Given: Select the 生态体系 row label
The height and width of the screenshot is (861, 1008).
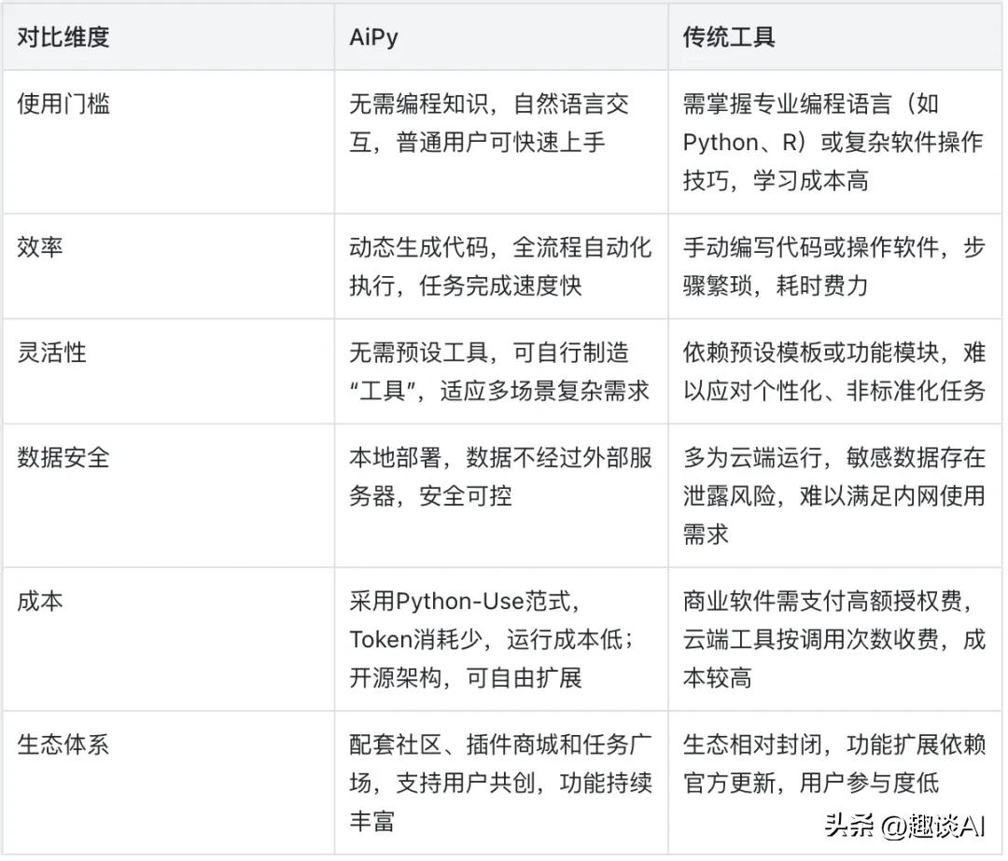Looking at the screenshot, I should tap(63, 744).
